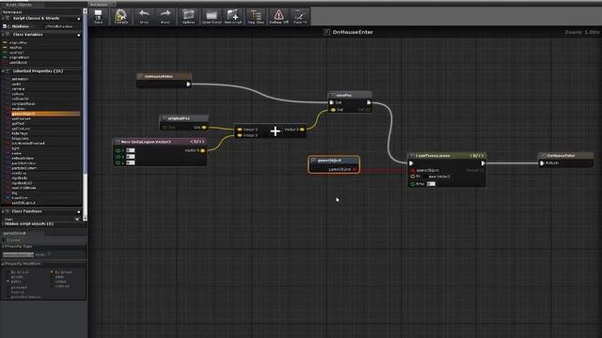Select the highlighted gameObject node header
602x338 pixels.
point(334,161)
